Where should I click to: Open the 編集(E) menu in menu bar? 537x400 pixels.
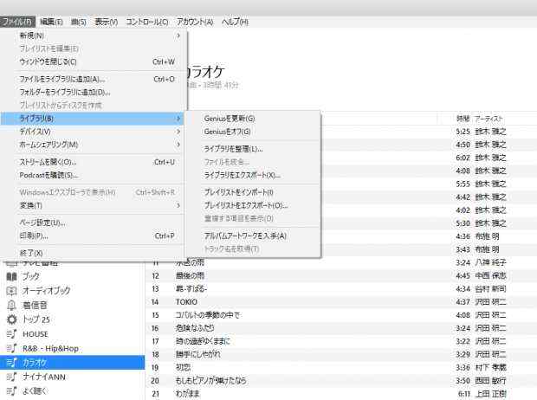[x=52, y=22]
